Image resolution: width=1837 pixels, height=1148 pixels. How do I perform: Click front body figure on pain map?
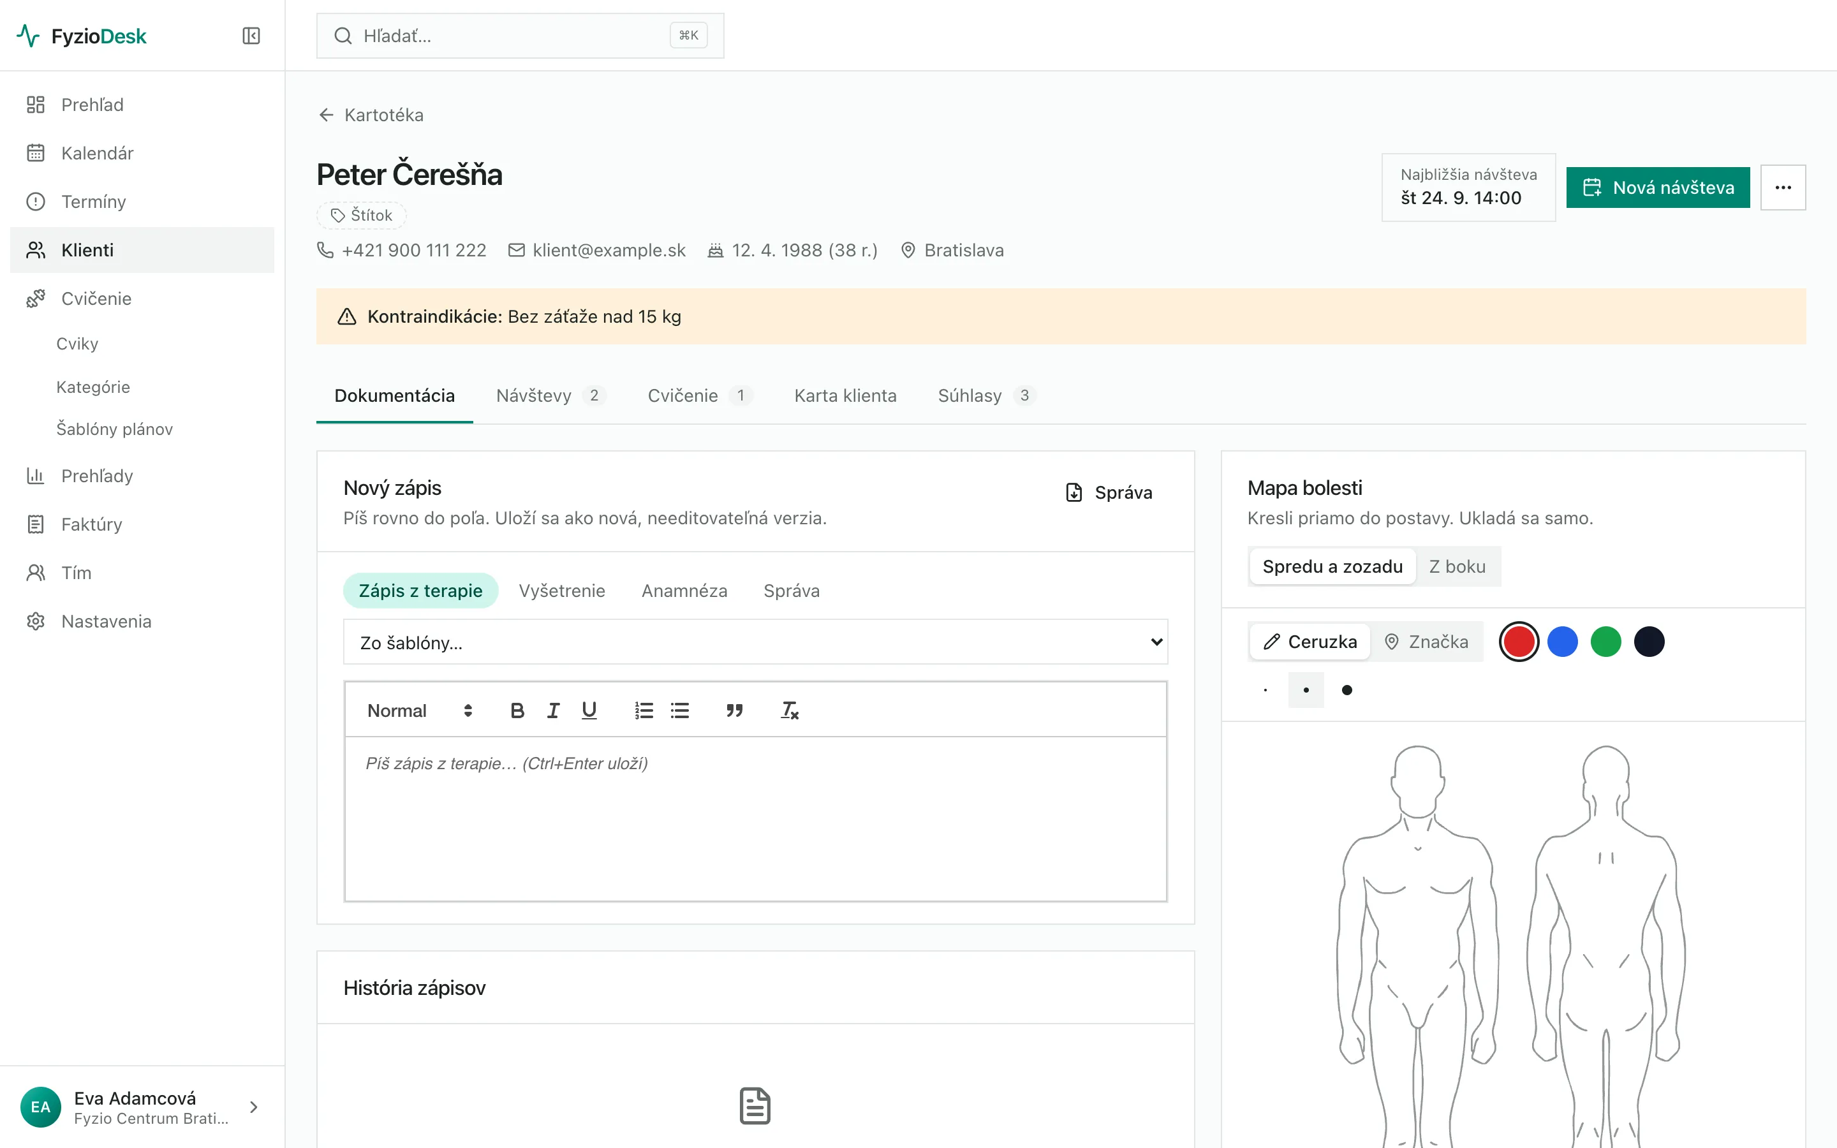pyautogui.click(x=1417, y=945)
